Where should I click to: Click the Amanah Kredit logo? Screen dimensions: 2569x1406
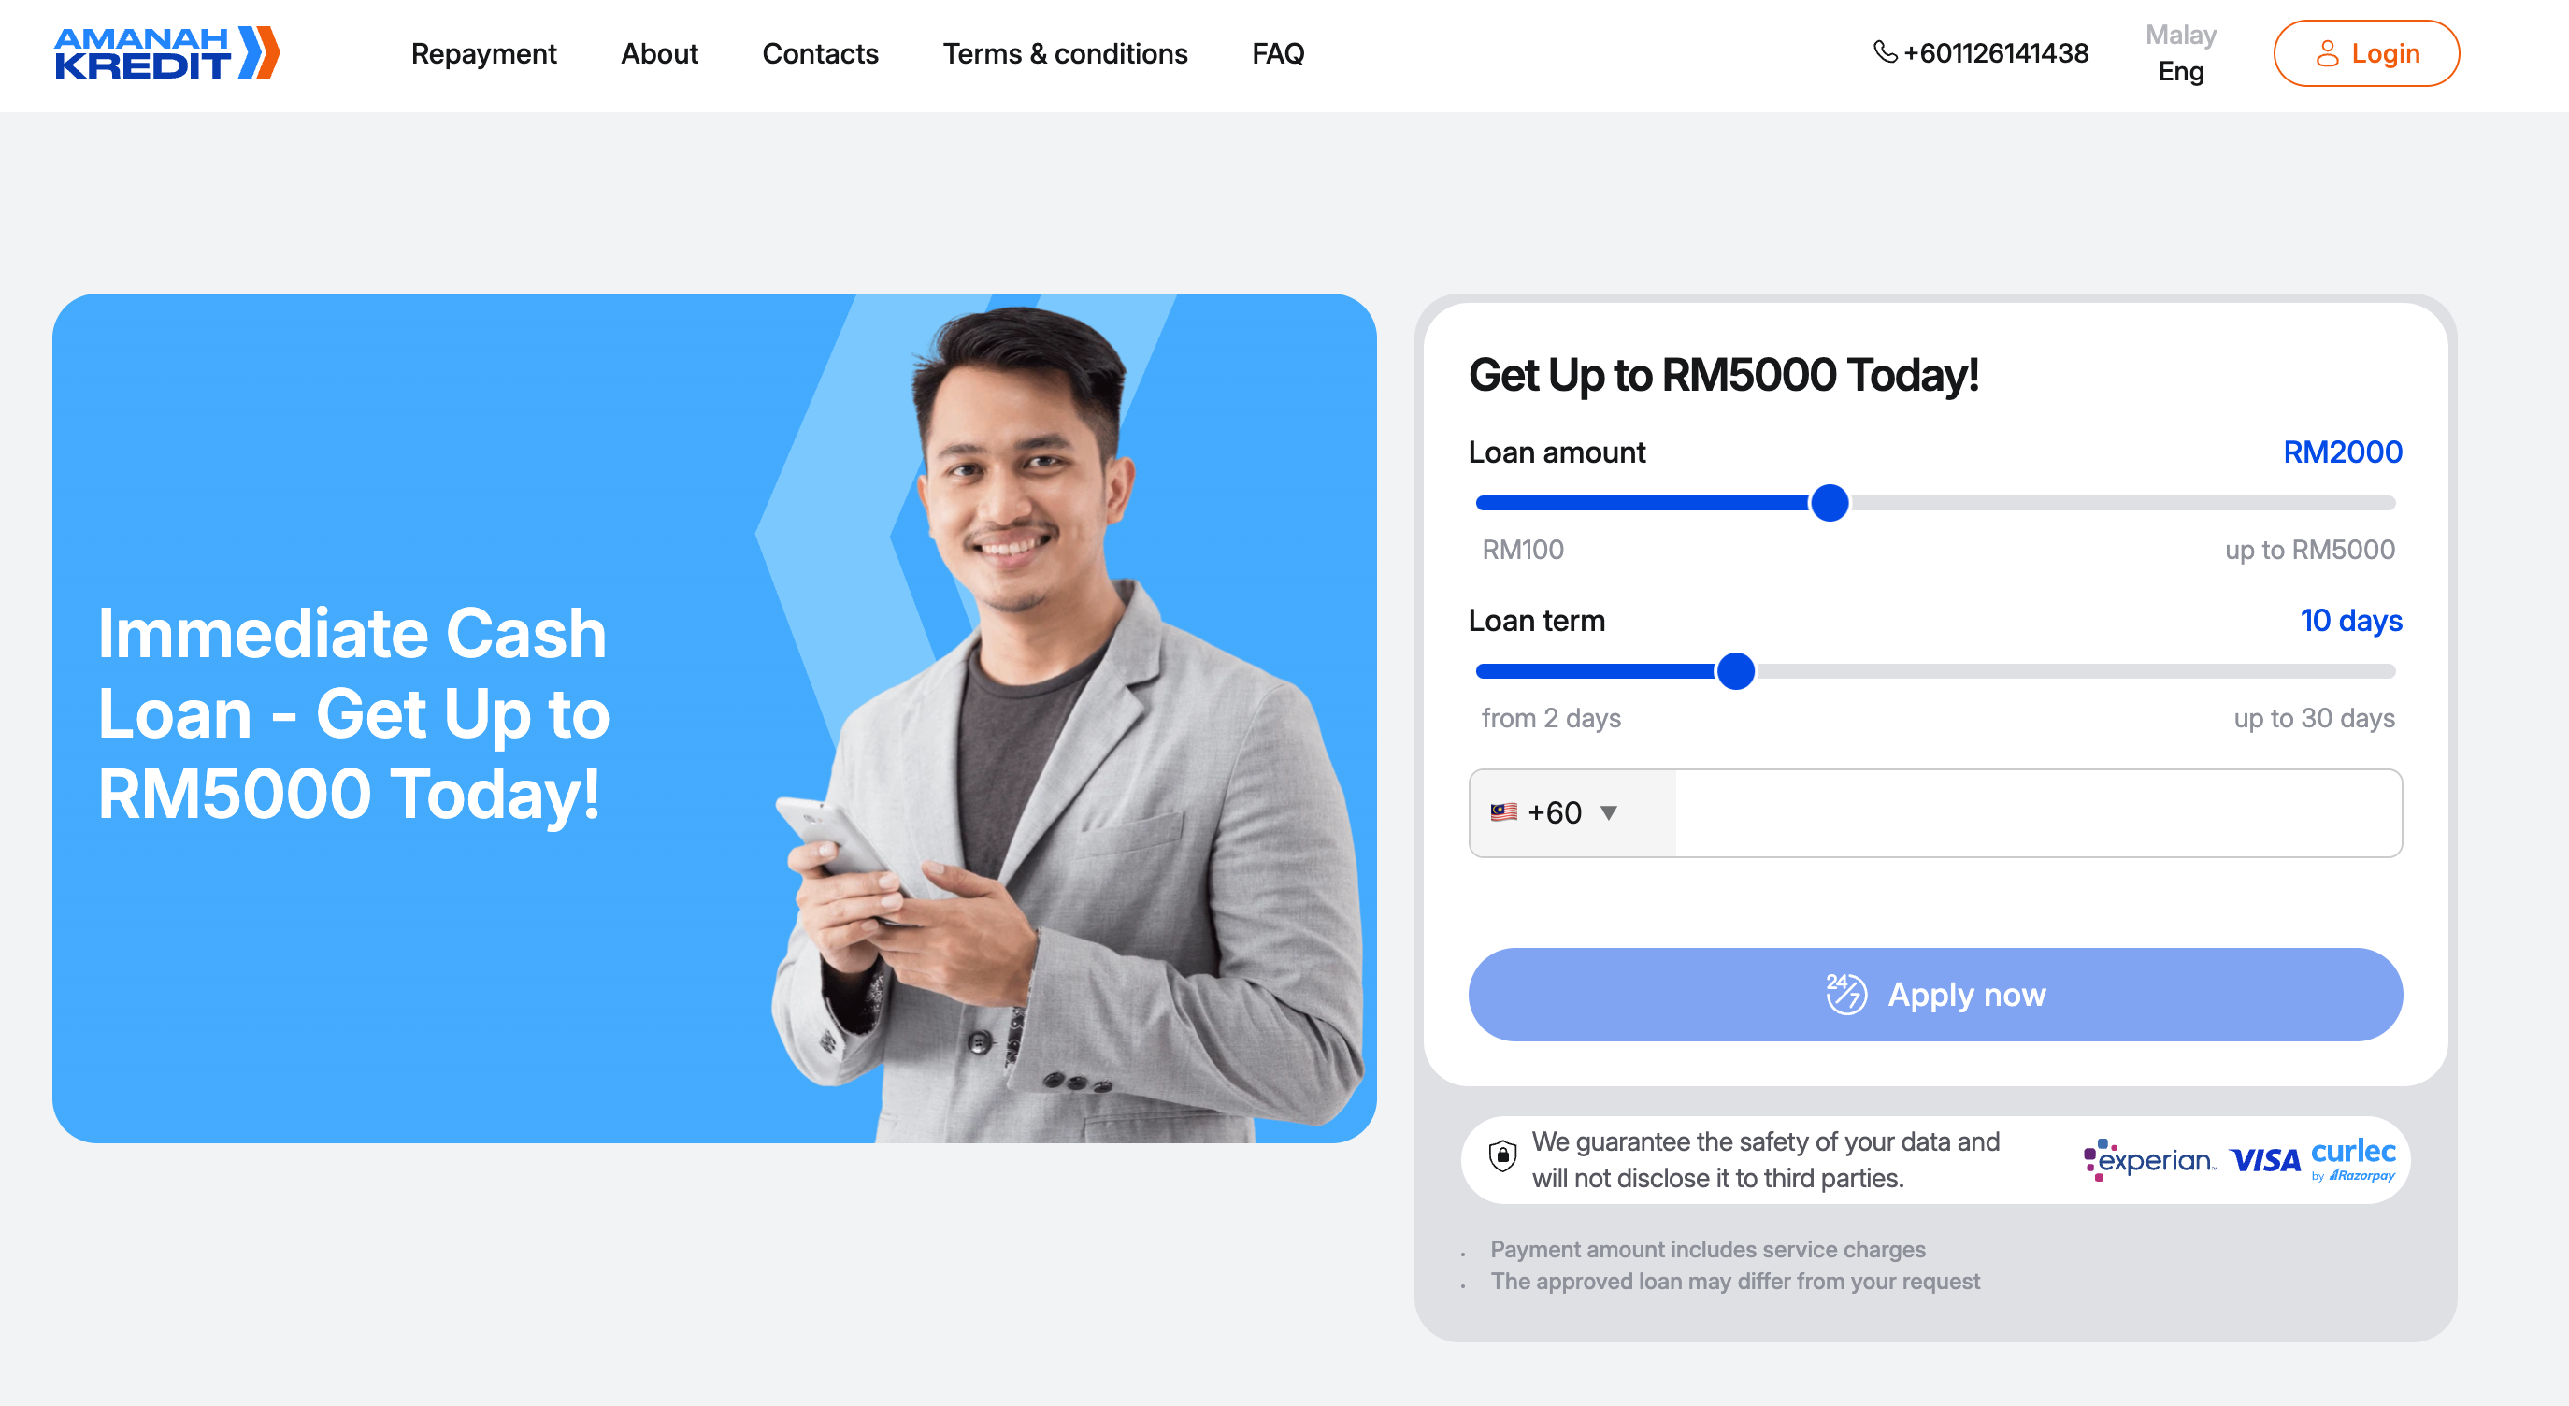[166, 53]
